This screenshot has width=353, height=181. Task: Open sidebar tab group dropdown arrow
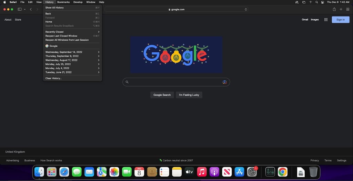coord(24,9)
